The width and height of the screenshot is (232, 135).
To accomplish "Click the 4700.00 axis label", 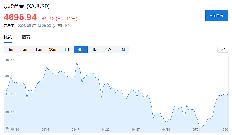I will click(11, 94).
